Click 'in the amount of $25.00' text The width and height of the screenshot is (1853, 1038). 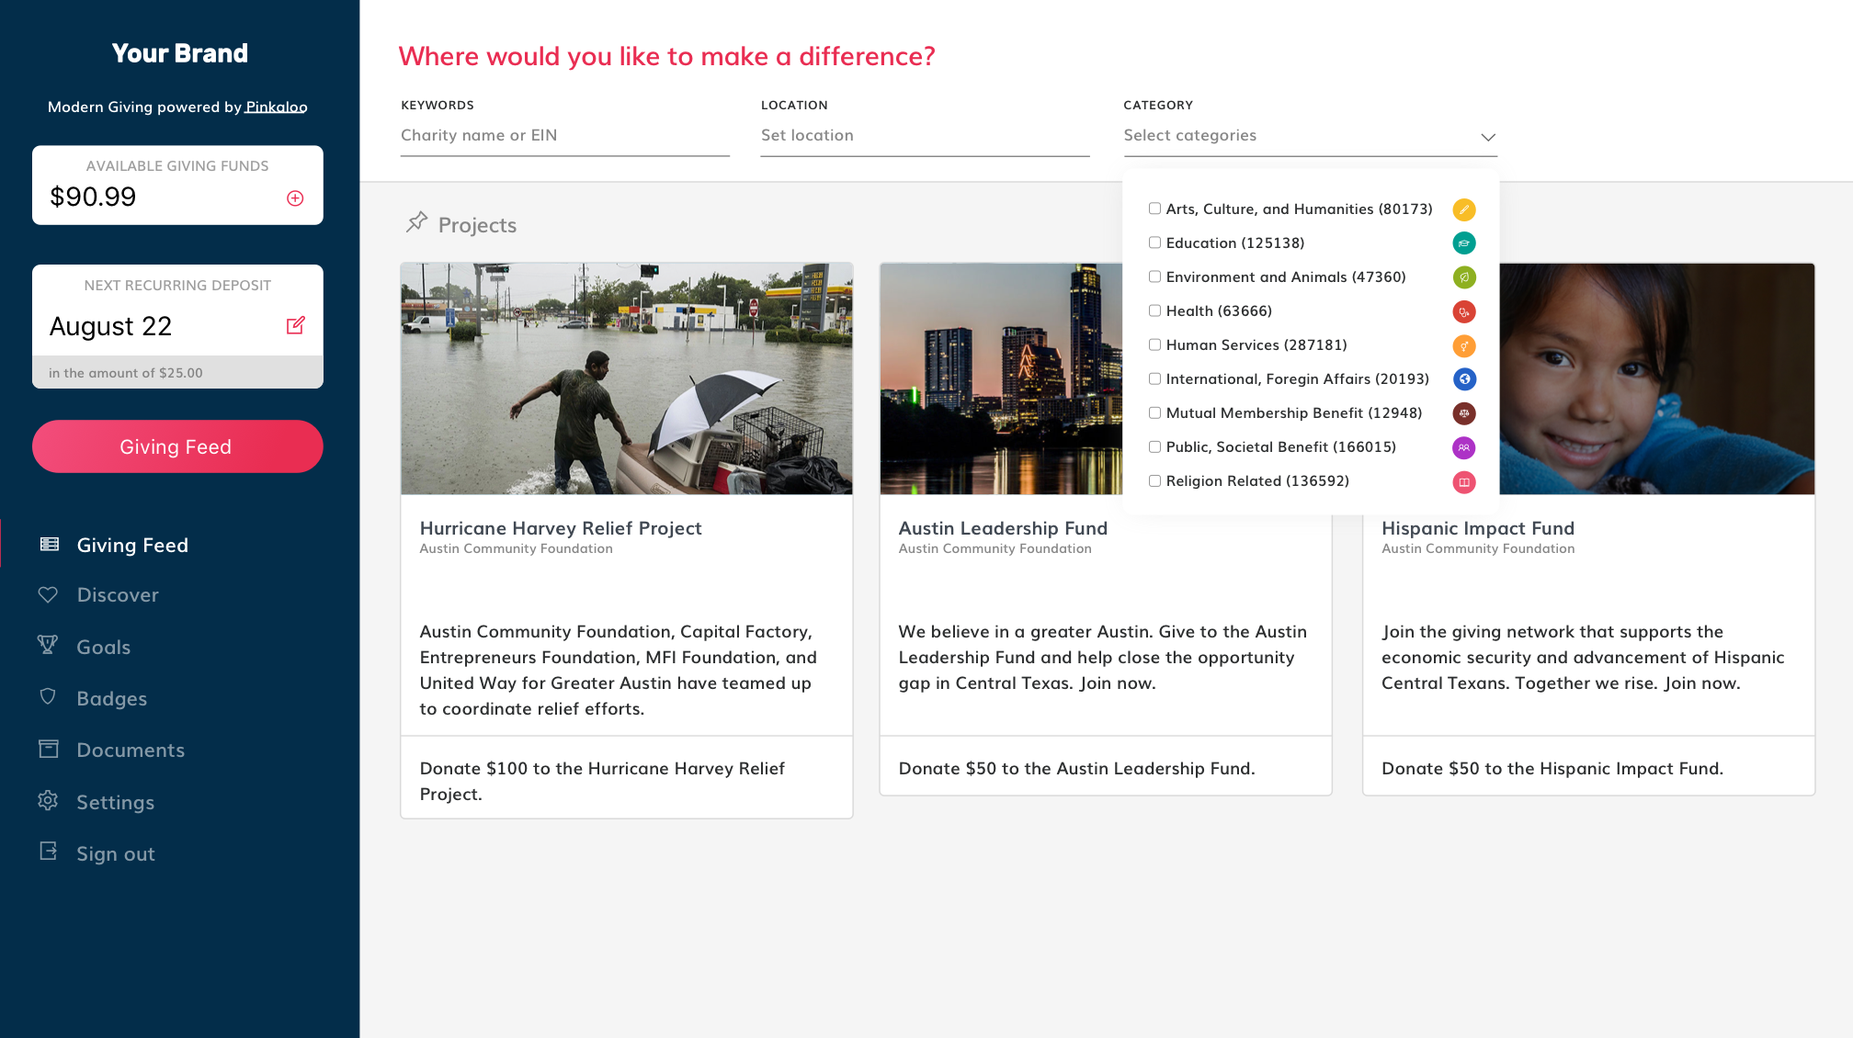point(126,373)
